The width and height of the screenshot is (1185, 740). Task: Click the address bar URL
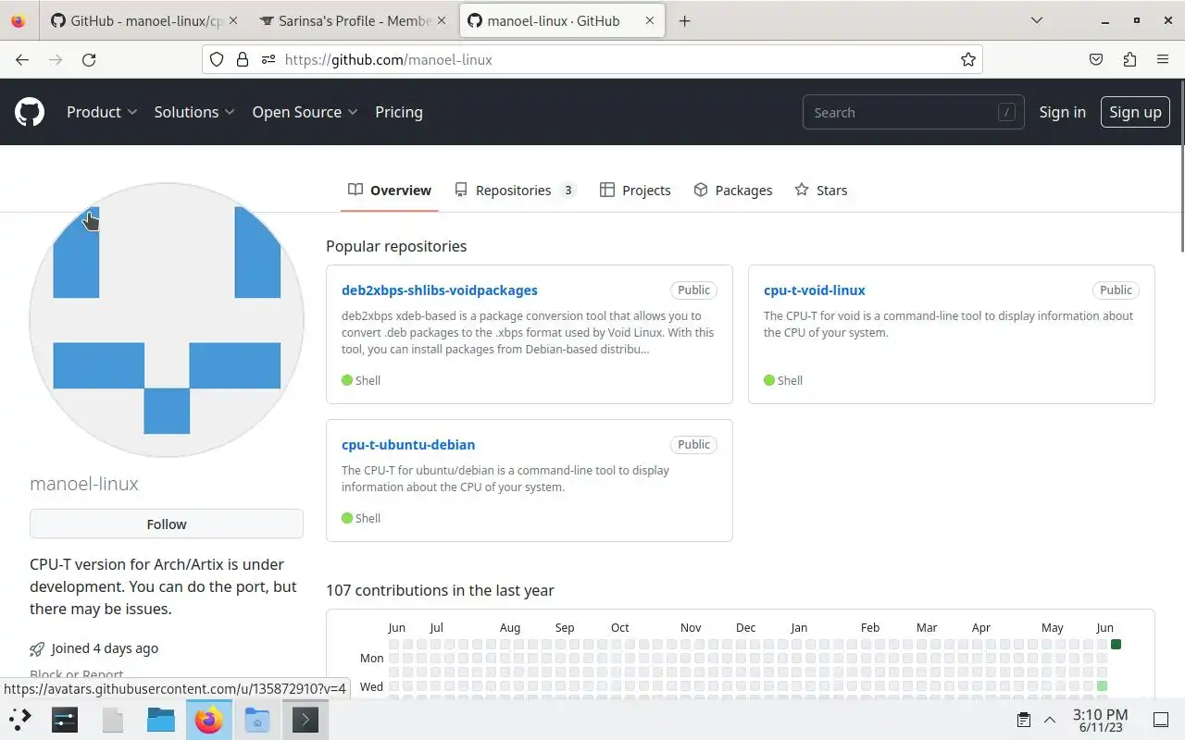[x=389, y=59]
